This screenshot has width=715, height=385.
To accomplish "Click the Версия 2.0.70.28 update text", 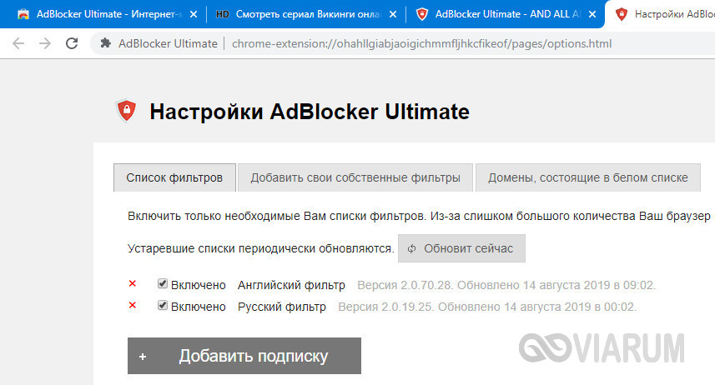I will [506, 285].
